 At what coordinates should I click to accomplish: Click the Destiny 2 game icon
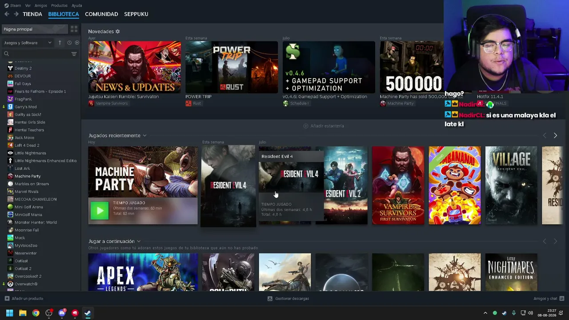(10, 68)
